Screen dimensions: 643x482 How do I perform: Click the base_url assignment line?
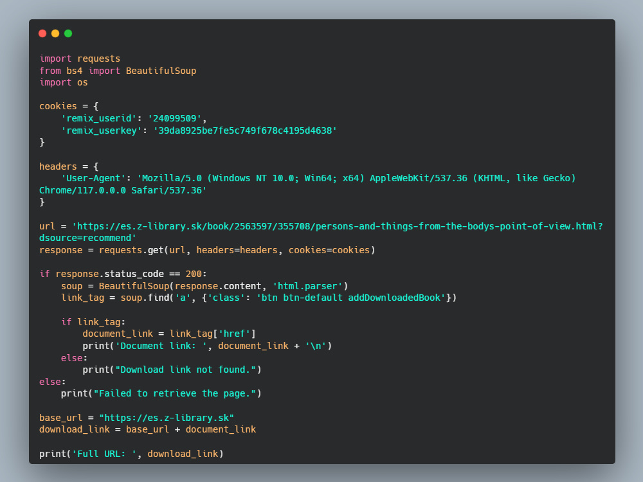136,418
